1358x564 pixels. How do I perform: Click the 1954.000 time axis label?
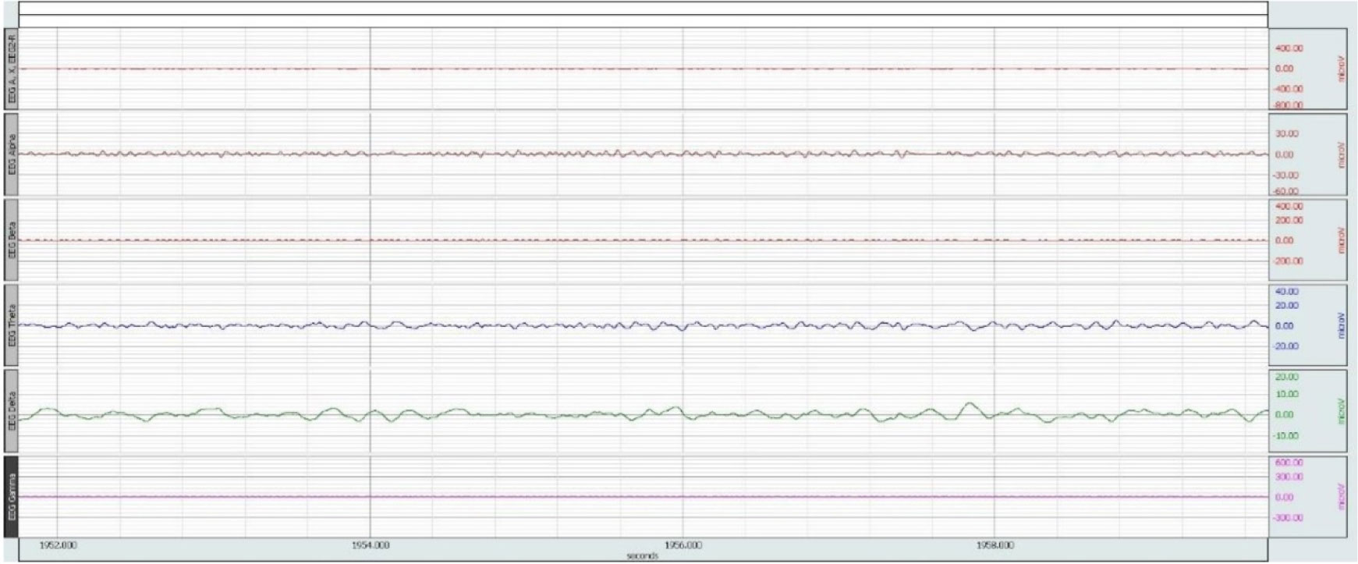370,545
